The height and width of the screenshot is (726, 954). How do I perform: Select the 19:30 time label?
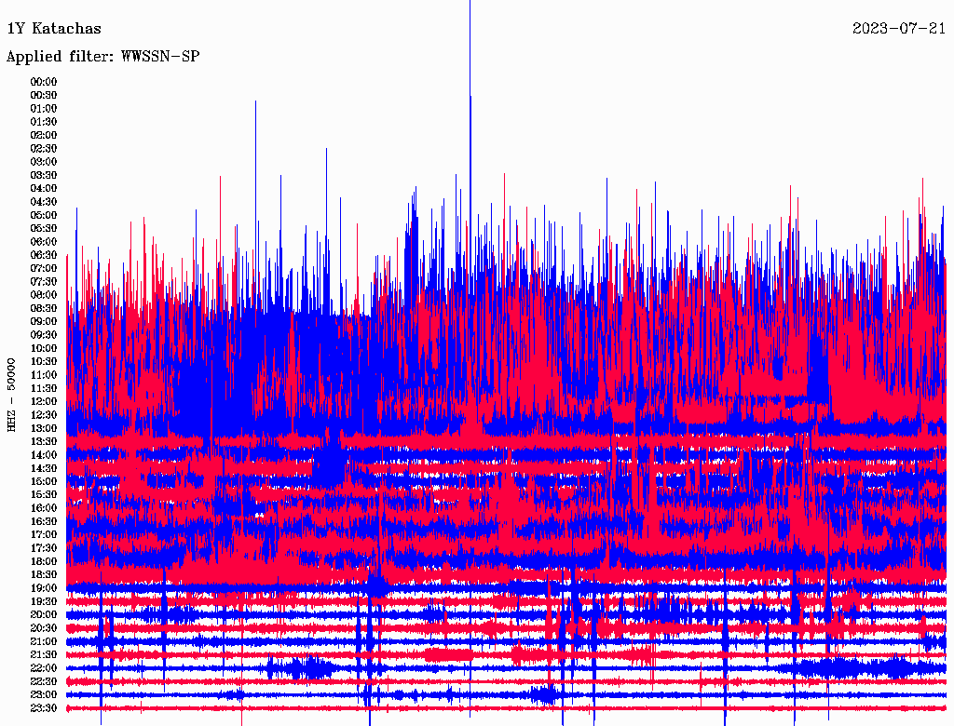[44, 602]
